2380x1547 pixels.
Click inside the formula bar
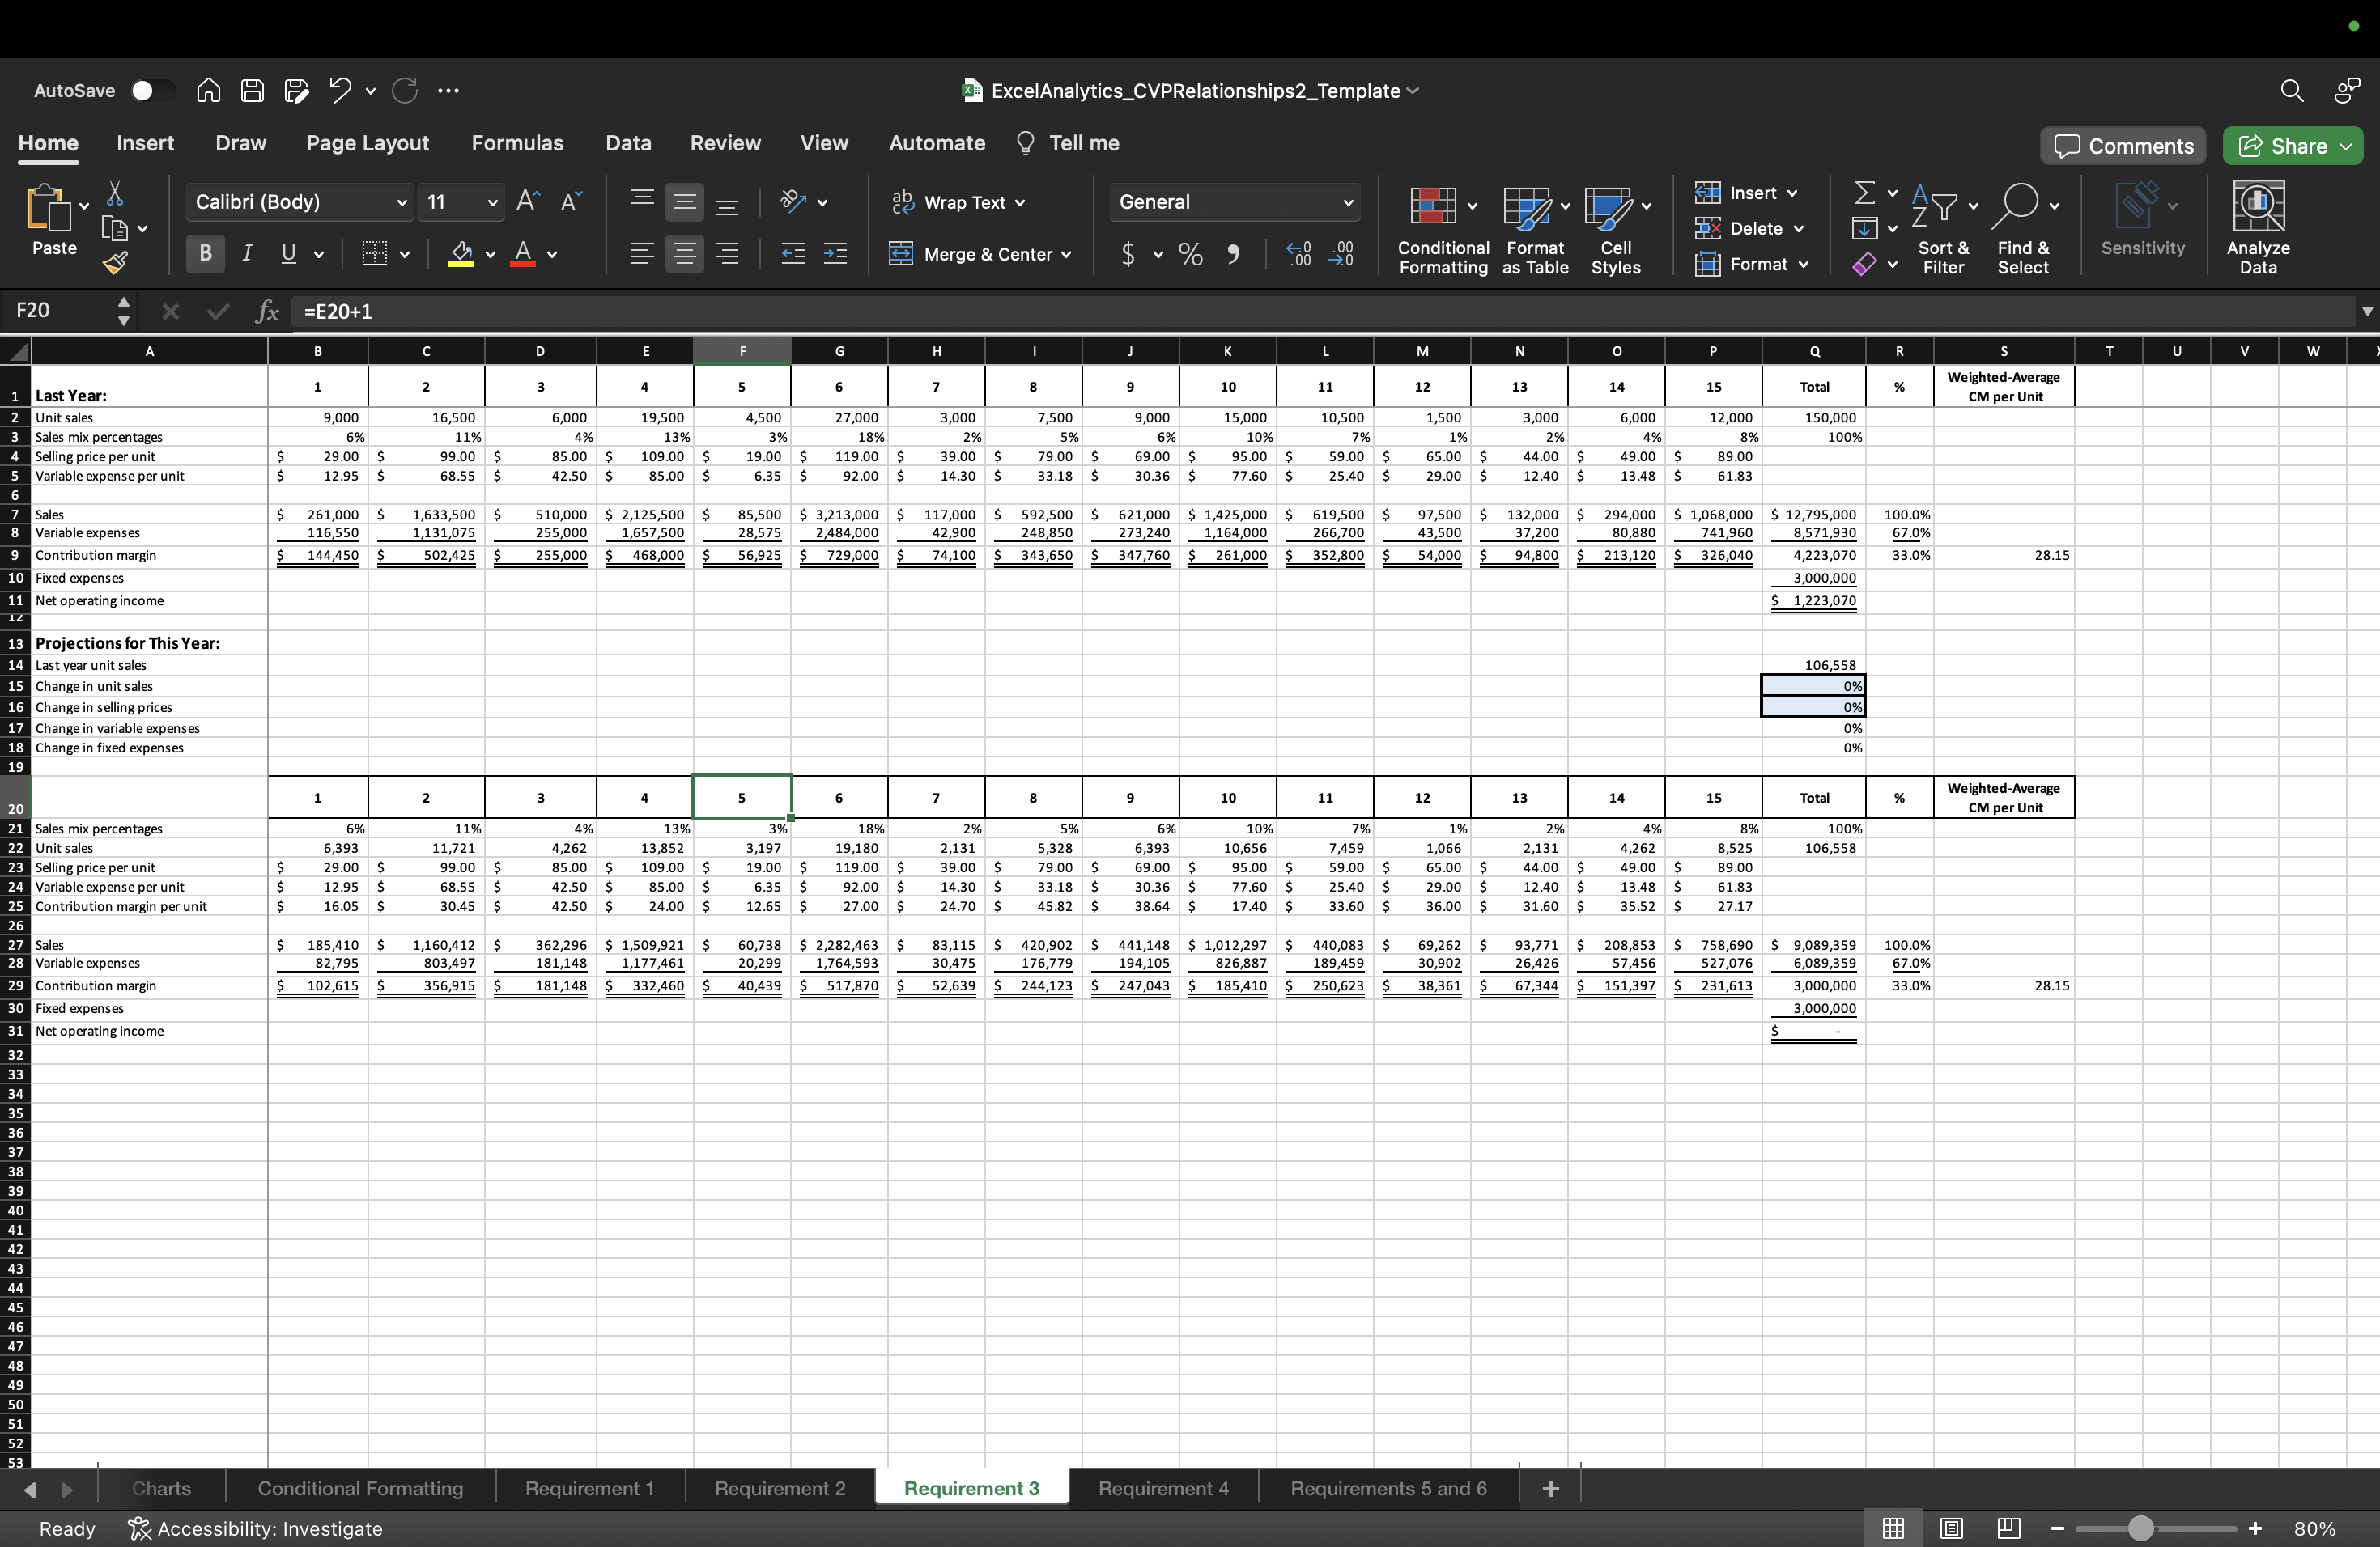(x=700, y=311)
